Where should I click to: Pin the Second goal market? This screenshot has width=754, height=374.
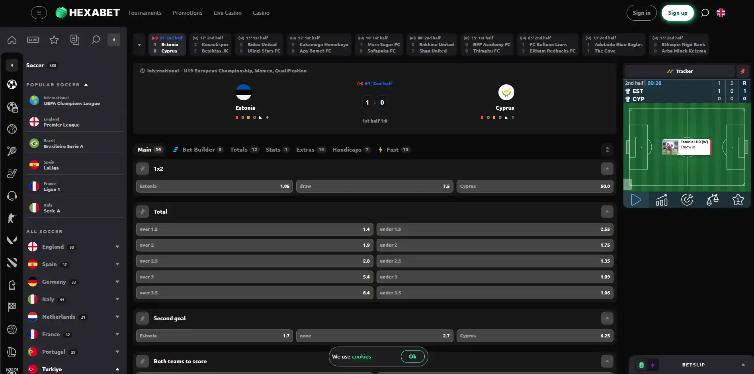click(x=142, y=318)
